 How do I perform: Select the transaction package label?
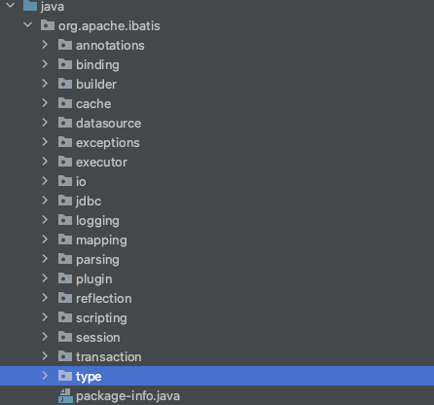coord(109,357)
